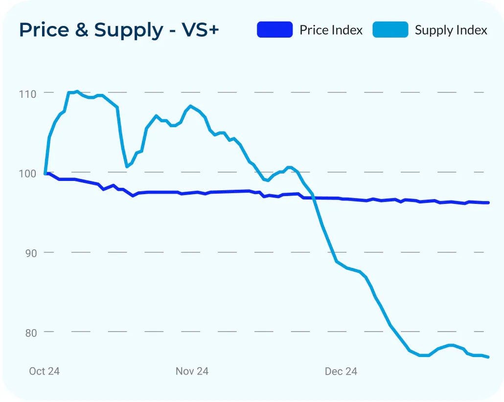Click the Dec 24 x-axis label

click(x=341, y=371)
